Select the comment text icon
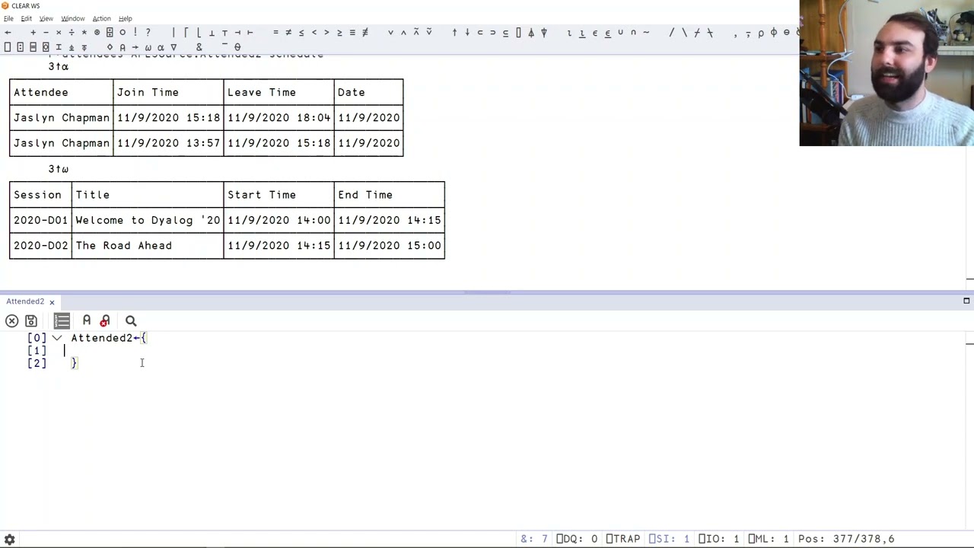 point(86,320)
